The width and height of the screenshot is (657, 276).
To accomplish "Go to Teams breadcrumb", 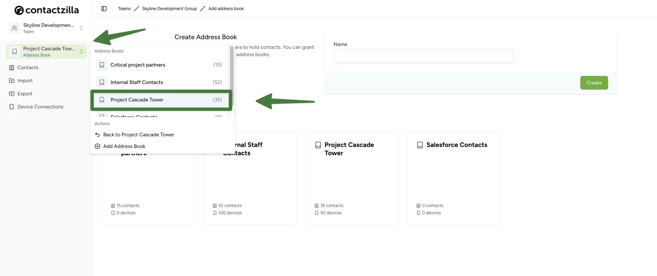I will point(124,9).
